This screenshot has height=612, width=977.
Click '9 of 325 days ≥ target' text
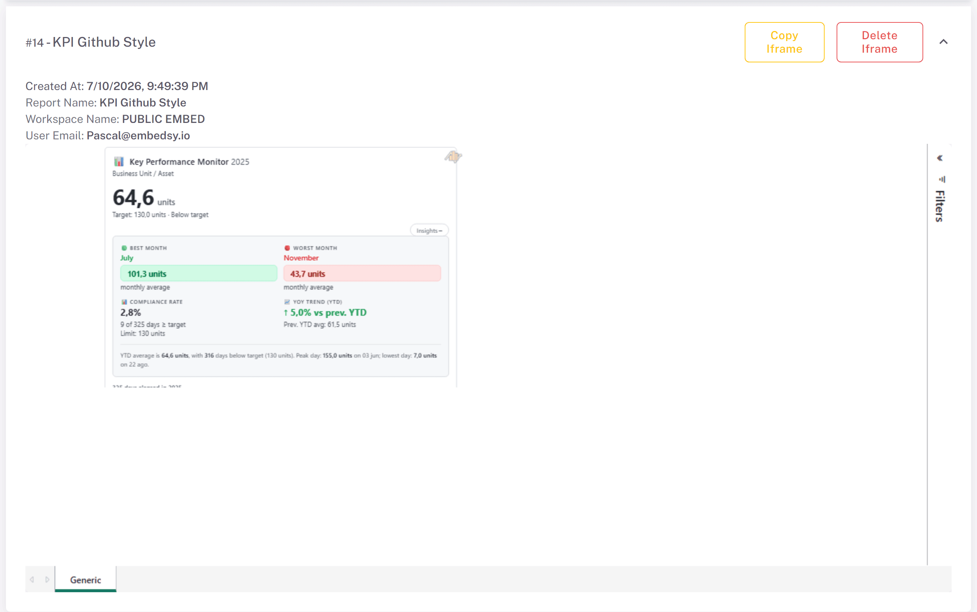pyautogui.click(x=153, y=325)
